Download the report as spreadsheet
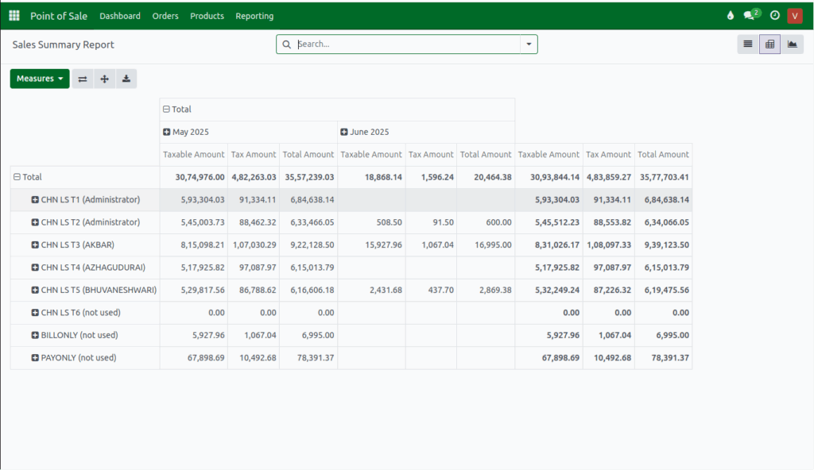Image resolution: width=814 pixels, height=470 pixels. (x=126, y=79)
